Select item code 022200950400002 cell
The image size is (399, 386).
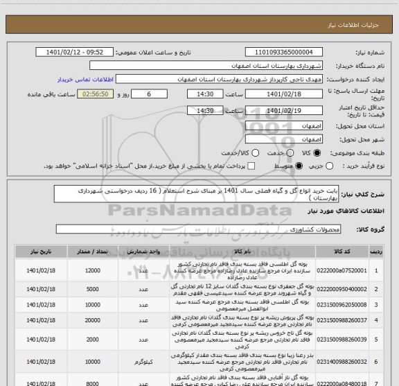pos(342,289)
